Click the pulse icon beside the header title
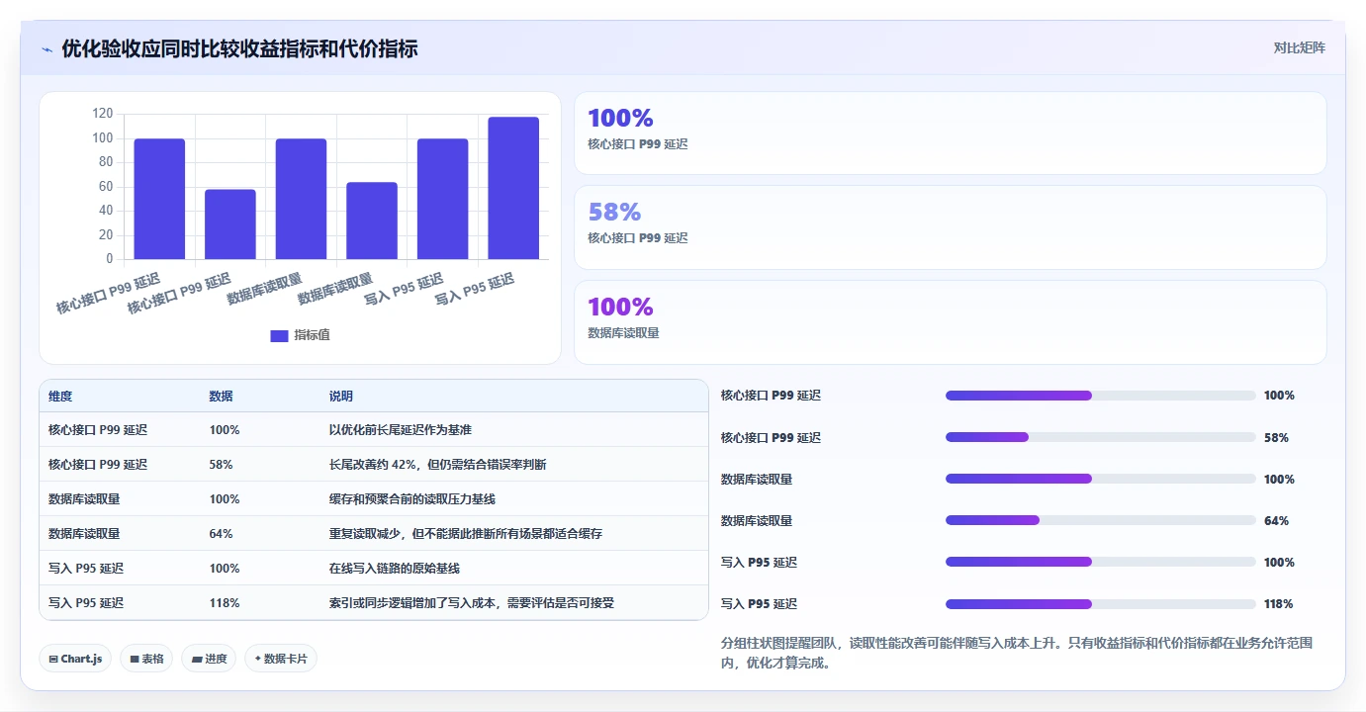This screenshot has width=1366, height=712. click(46, 49)
